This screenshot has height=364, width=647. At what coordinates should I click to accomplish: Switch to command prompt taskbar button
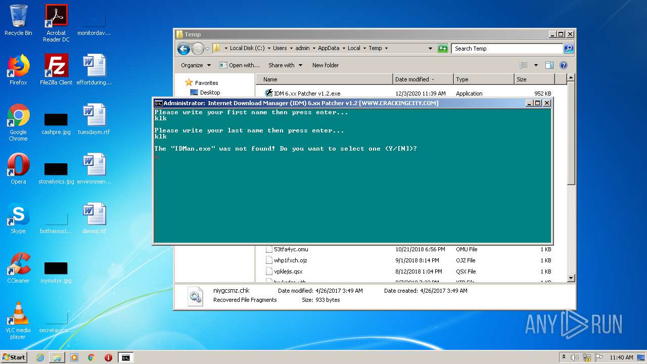click(x=125, y=357)
